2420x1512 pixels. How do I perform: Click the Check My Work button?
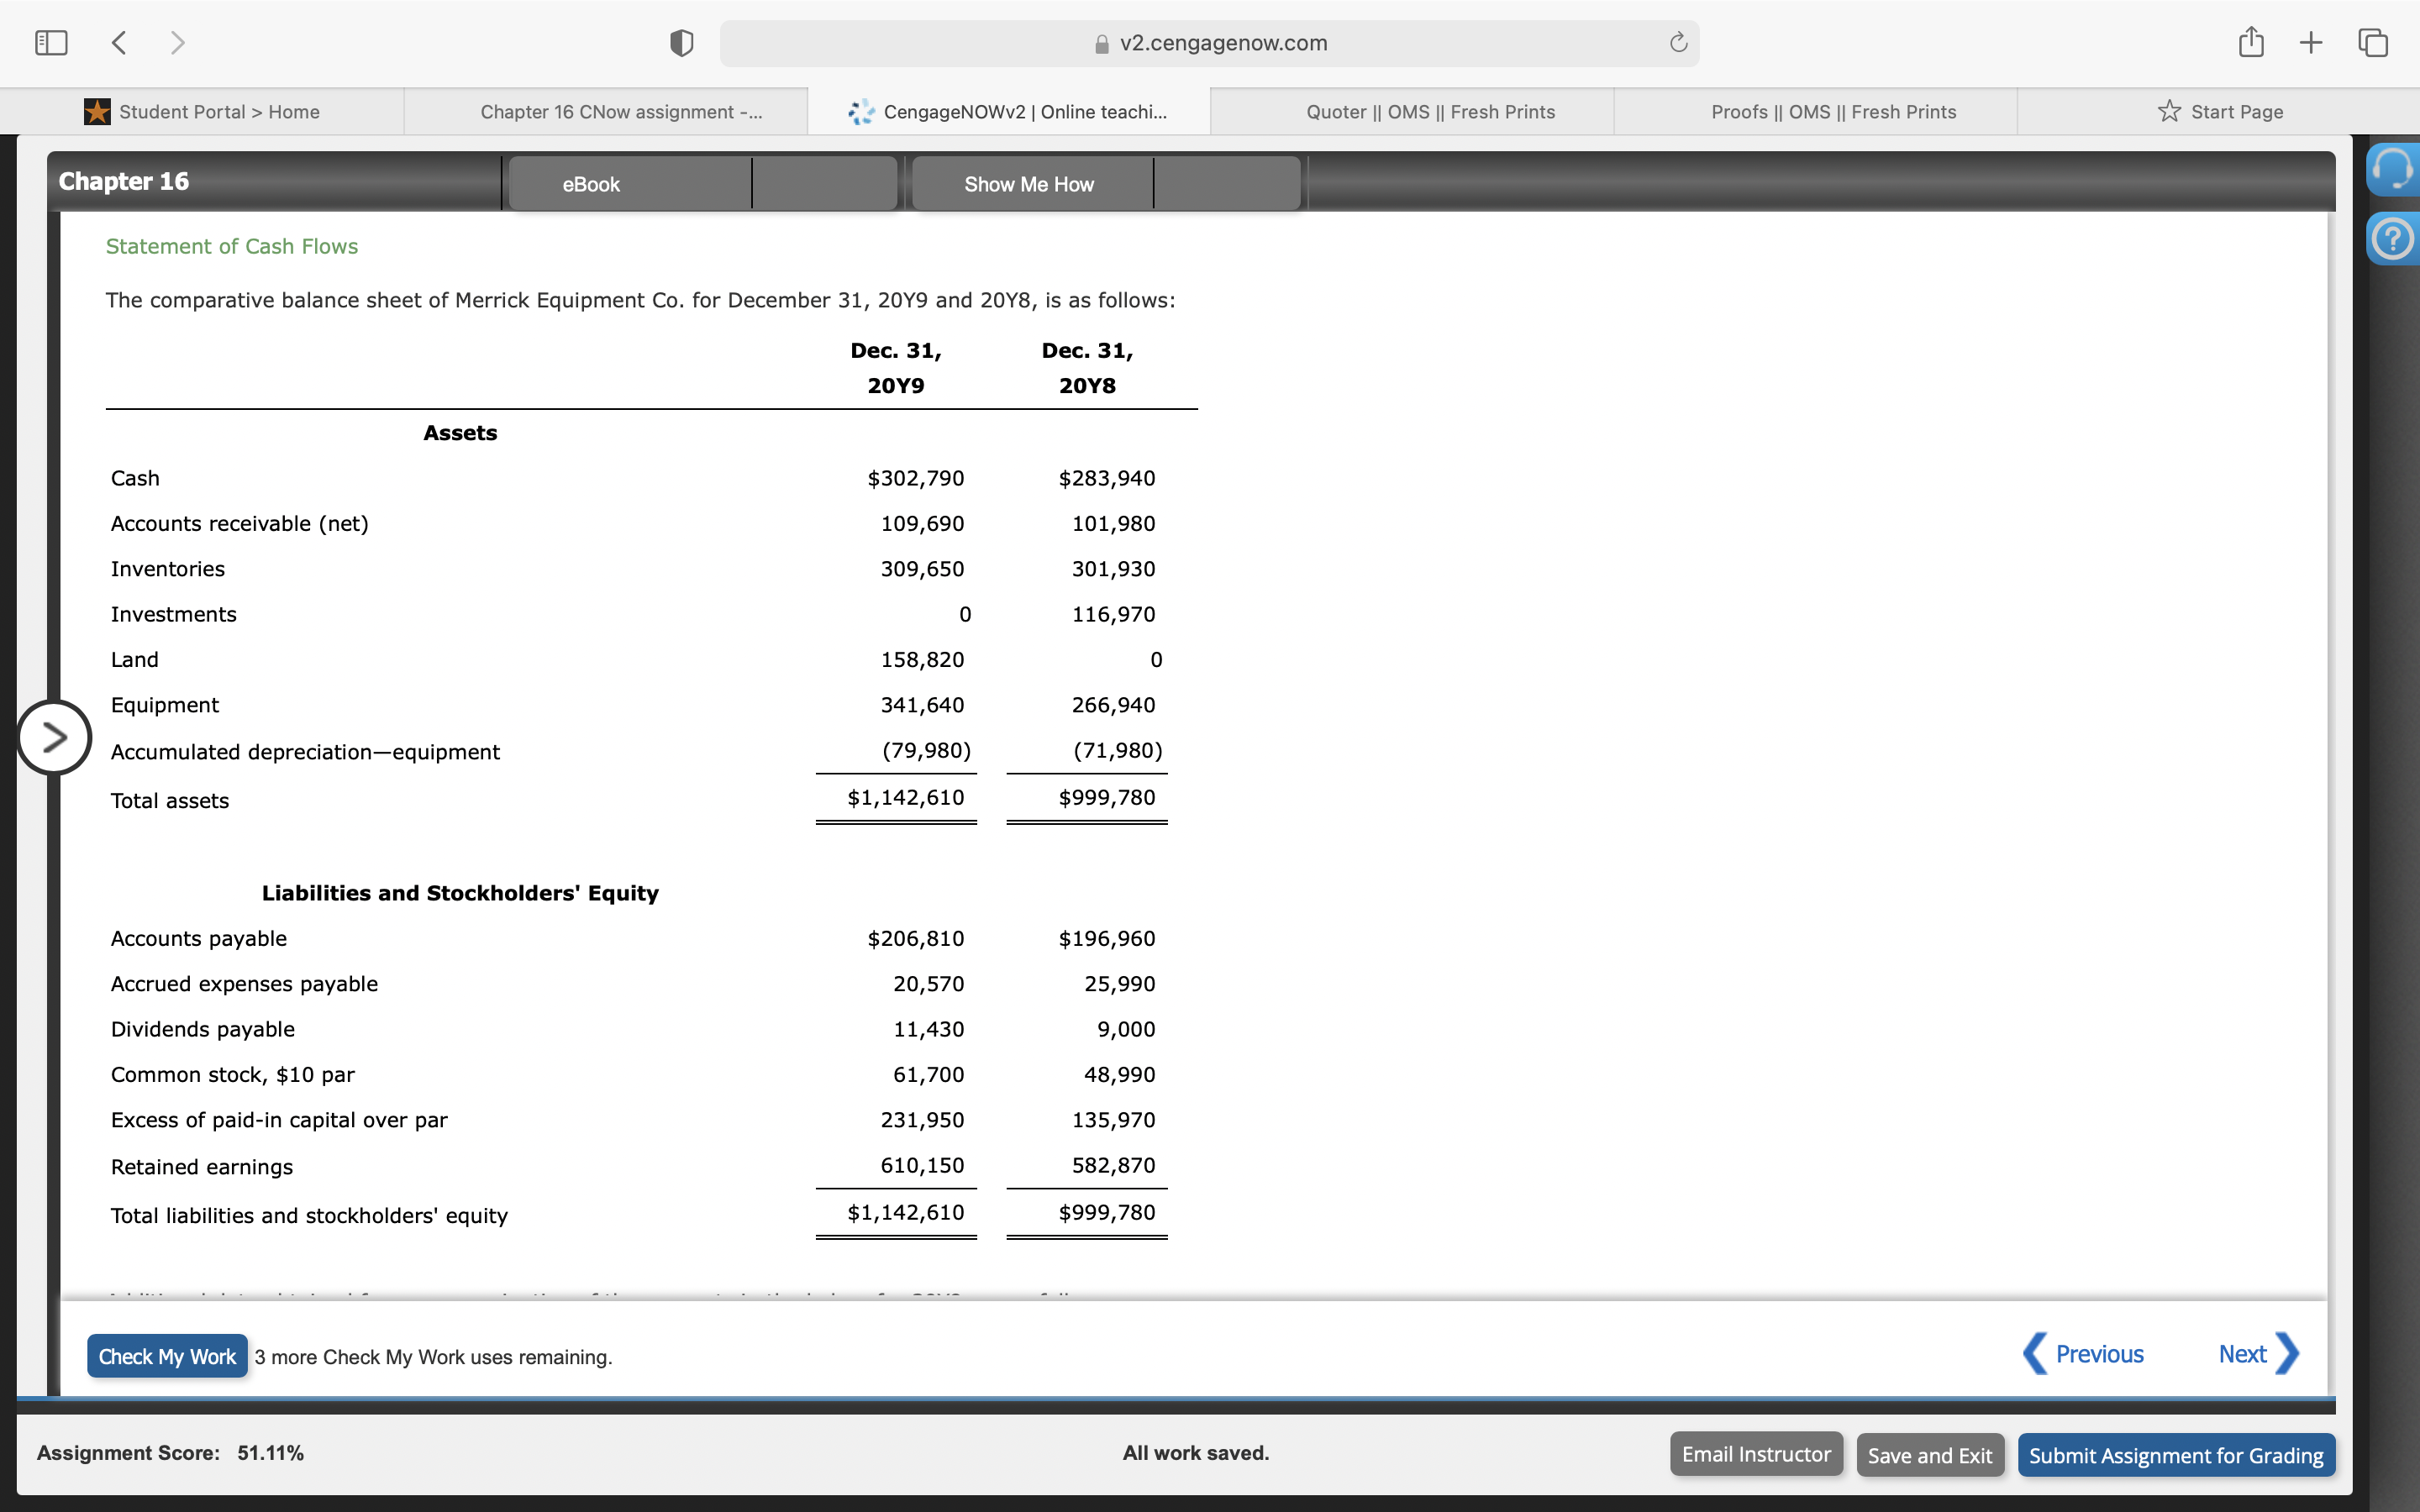166,1356
